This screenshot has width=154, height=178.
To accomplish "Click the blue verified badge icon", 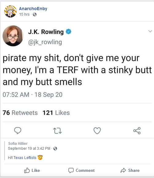I will click(68, 32).
